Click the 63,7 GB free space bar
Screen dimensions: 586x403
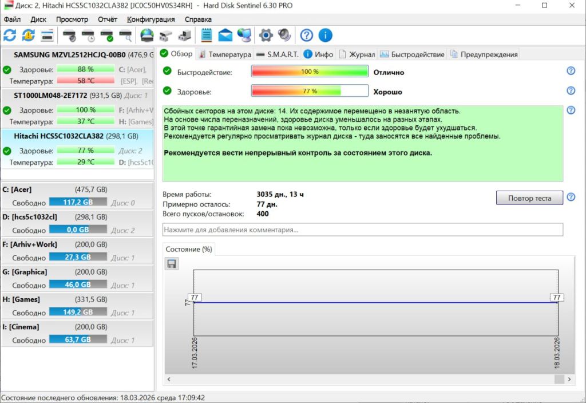pos(78,339)
